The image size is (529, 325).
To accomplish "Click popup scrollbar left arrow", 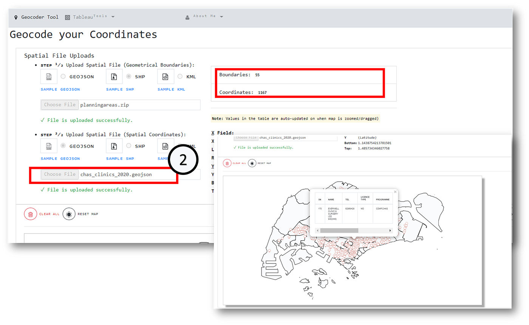I will [318, 231].
